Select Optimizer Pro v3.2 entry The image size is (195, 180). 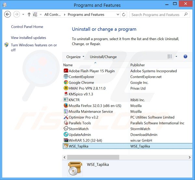click(84, 117)
